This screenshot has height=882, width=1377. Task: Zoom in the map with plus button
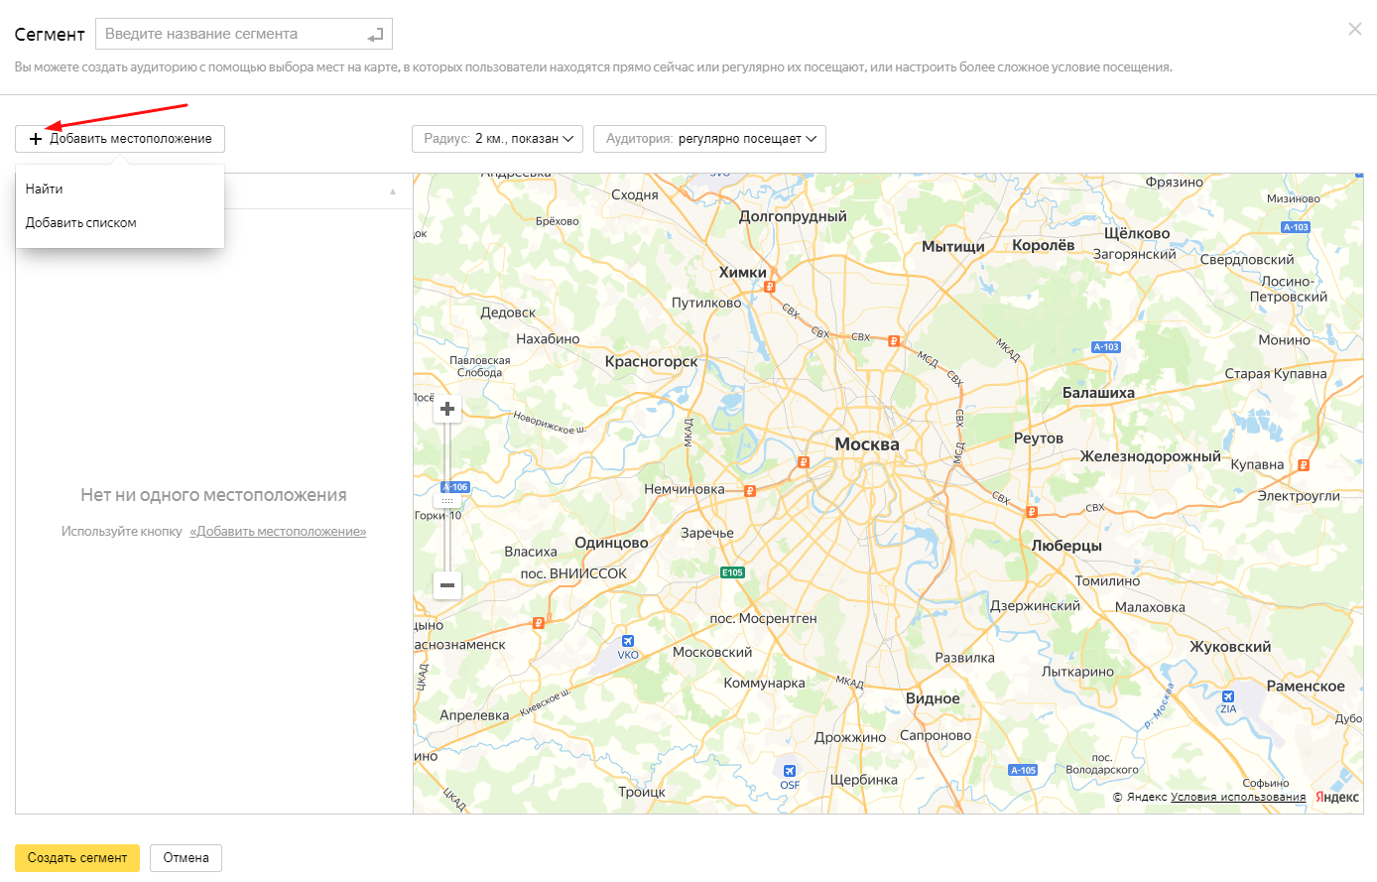pos(447,409)
